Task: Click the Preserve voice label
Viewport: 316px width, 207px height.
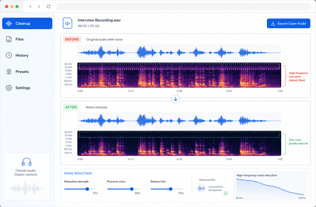Action: pos(116,181)
